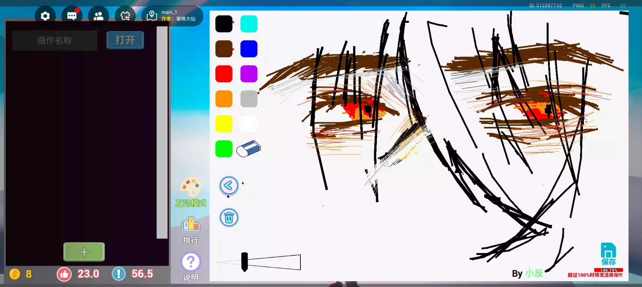Pick the red color swatch
642x287 pixels.
224,74
